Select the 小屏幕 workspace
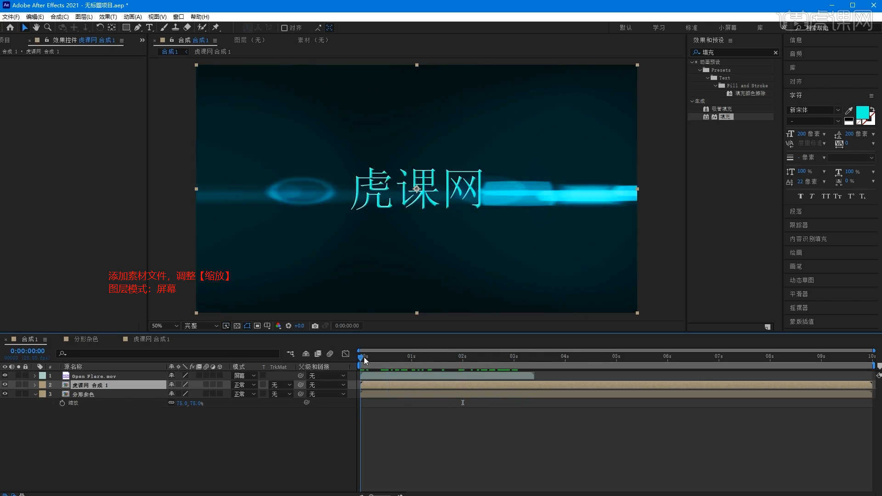This screenshot has width=882, height=496. 728,28
